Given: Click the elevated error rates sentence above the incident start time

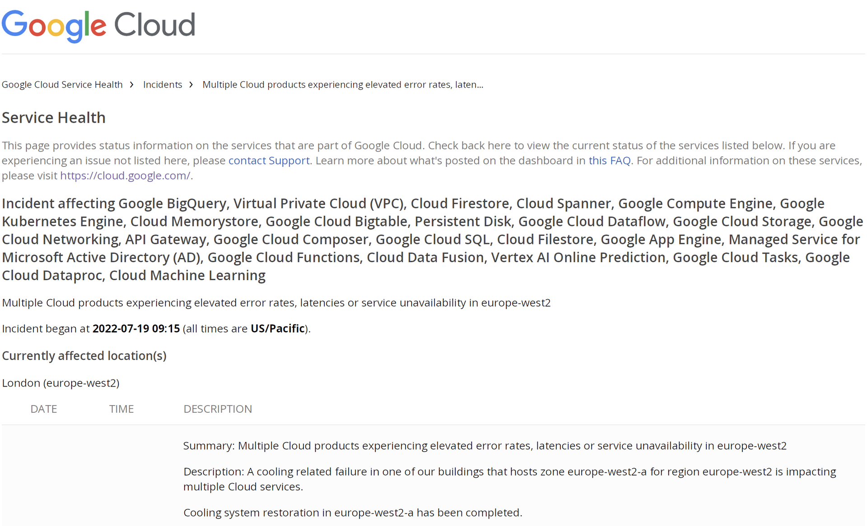Looking at the screenshot, I should 276,303.
